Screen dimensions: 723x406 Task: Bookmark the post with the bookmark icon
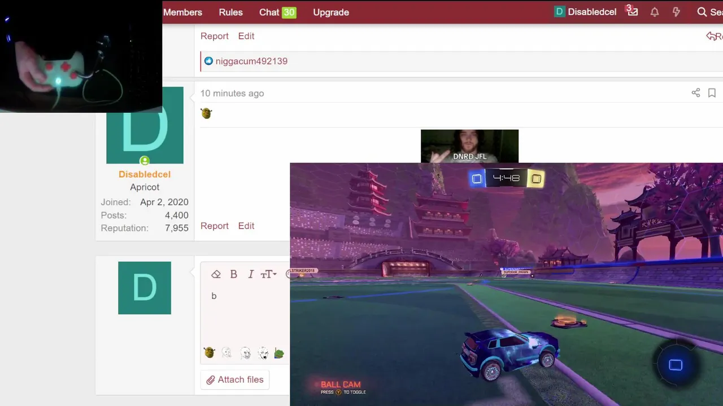point(712,92)
